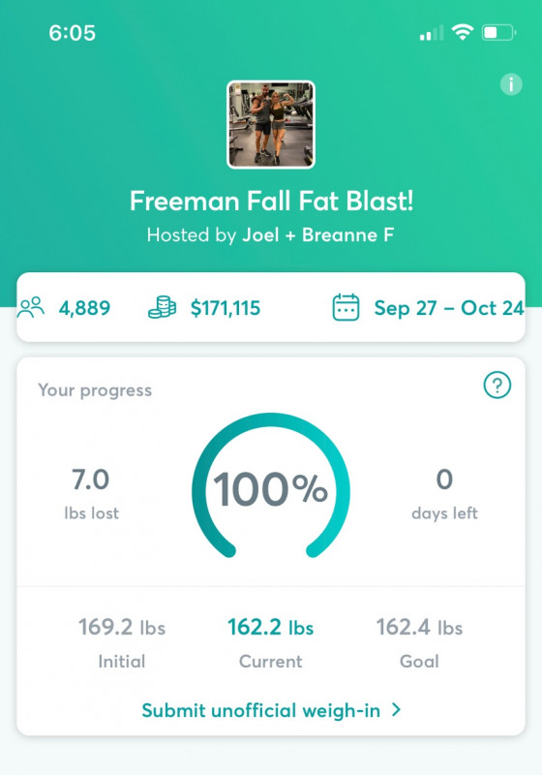This screenshot has width=542, height=775.
Task: Check the Wi-Fi status icon
Action: click(463, 33)
